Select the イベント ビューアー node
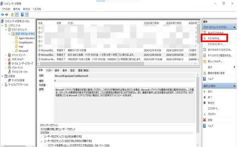238x147 pixels. click(19, 55)
